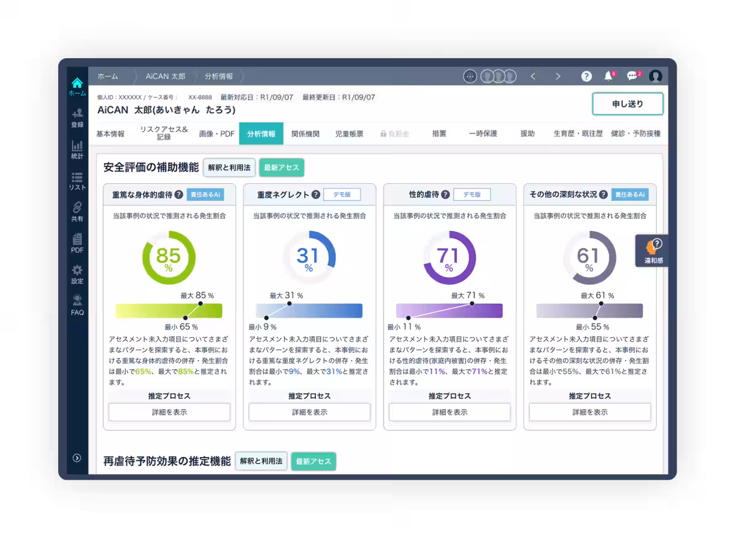
Task: Click the 共有 share paperclip icon
Action: [x=77, y=208]
